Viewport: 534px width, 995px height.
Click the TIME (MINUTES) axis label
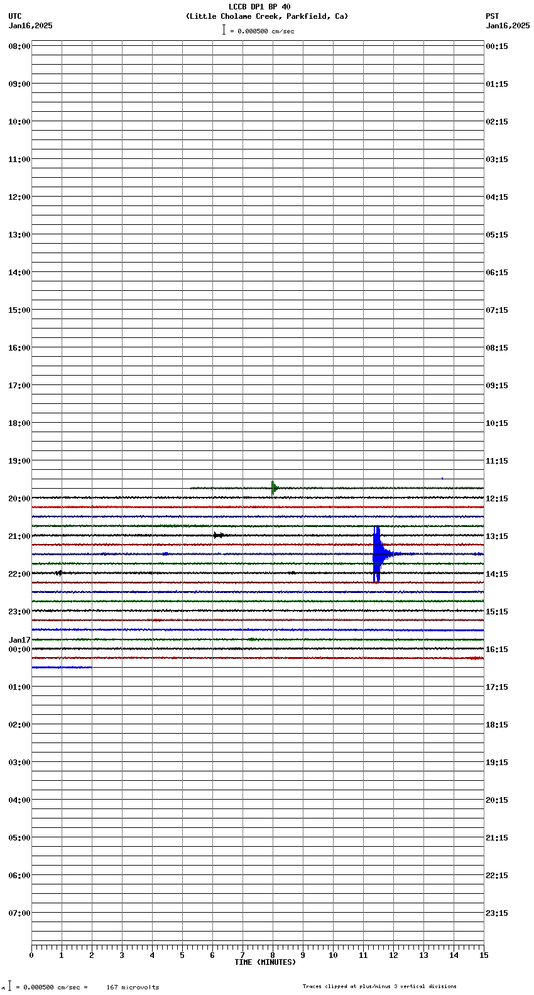265,962
